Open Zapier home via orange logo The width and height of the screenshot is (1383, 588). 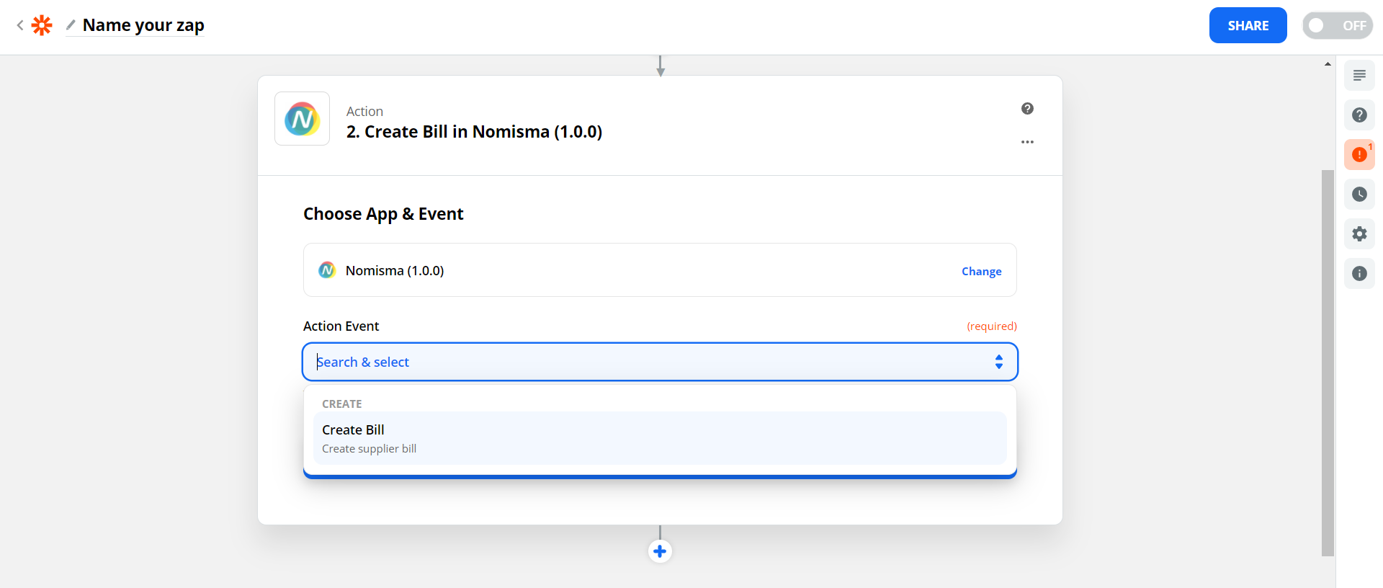click(x=42, y=26)
